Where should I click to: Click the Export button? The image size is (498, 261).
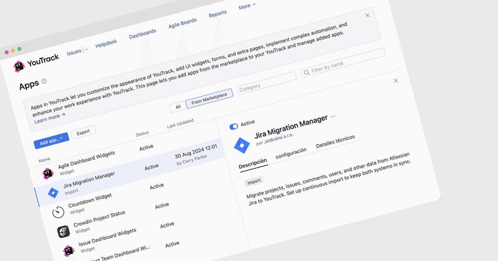point(83,132)
